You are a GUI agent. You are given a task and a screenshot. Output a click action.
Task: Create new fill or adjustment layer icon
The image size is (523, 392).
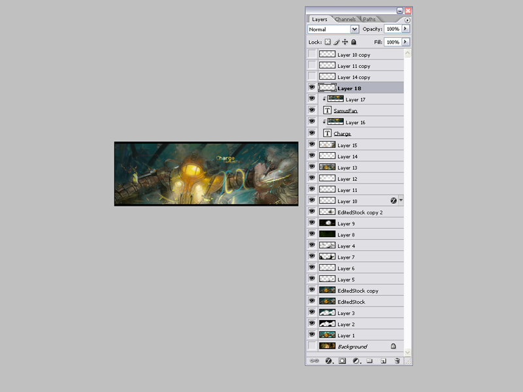(356, 361)
